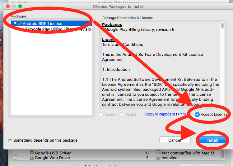Click the license text scrollbar thumb
This screenshot has width=233, height=166.
(x=222, y=26)
